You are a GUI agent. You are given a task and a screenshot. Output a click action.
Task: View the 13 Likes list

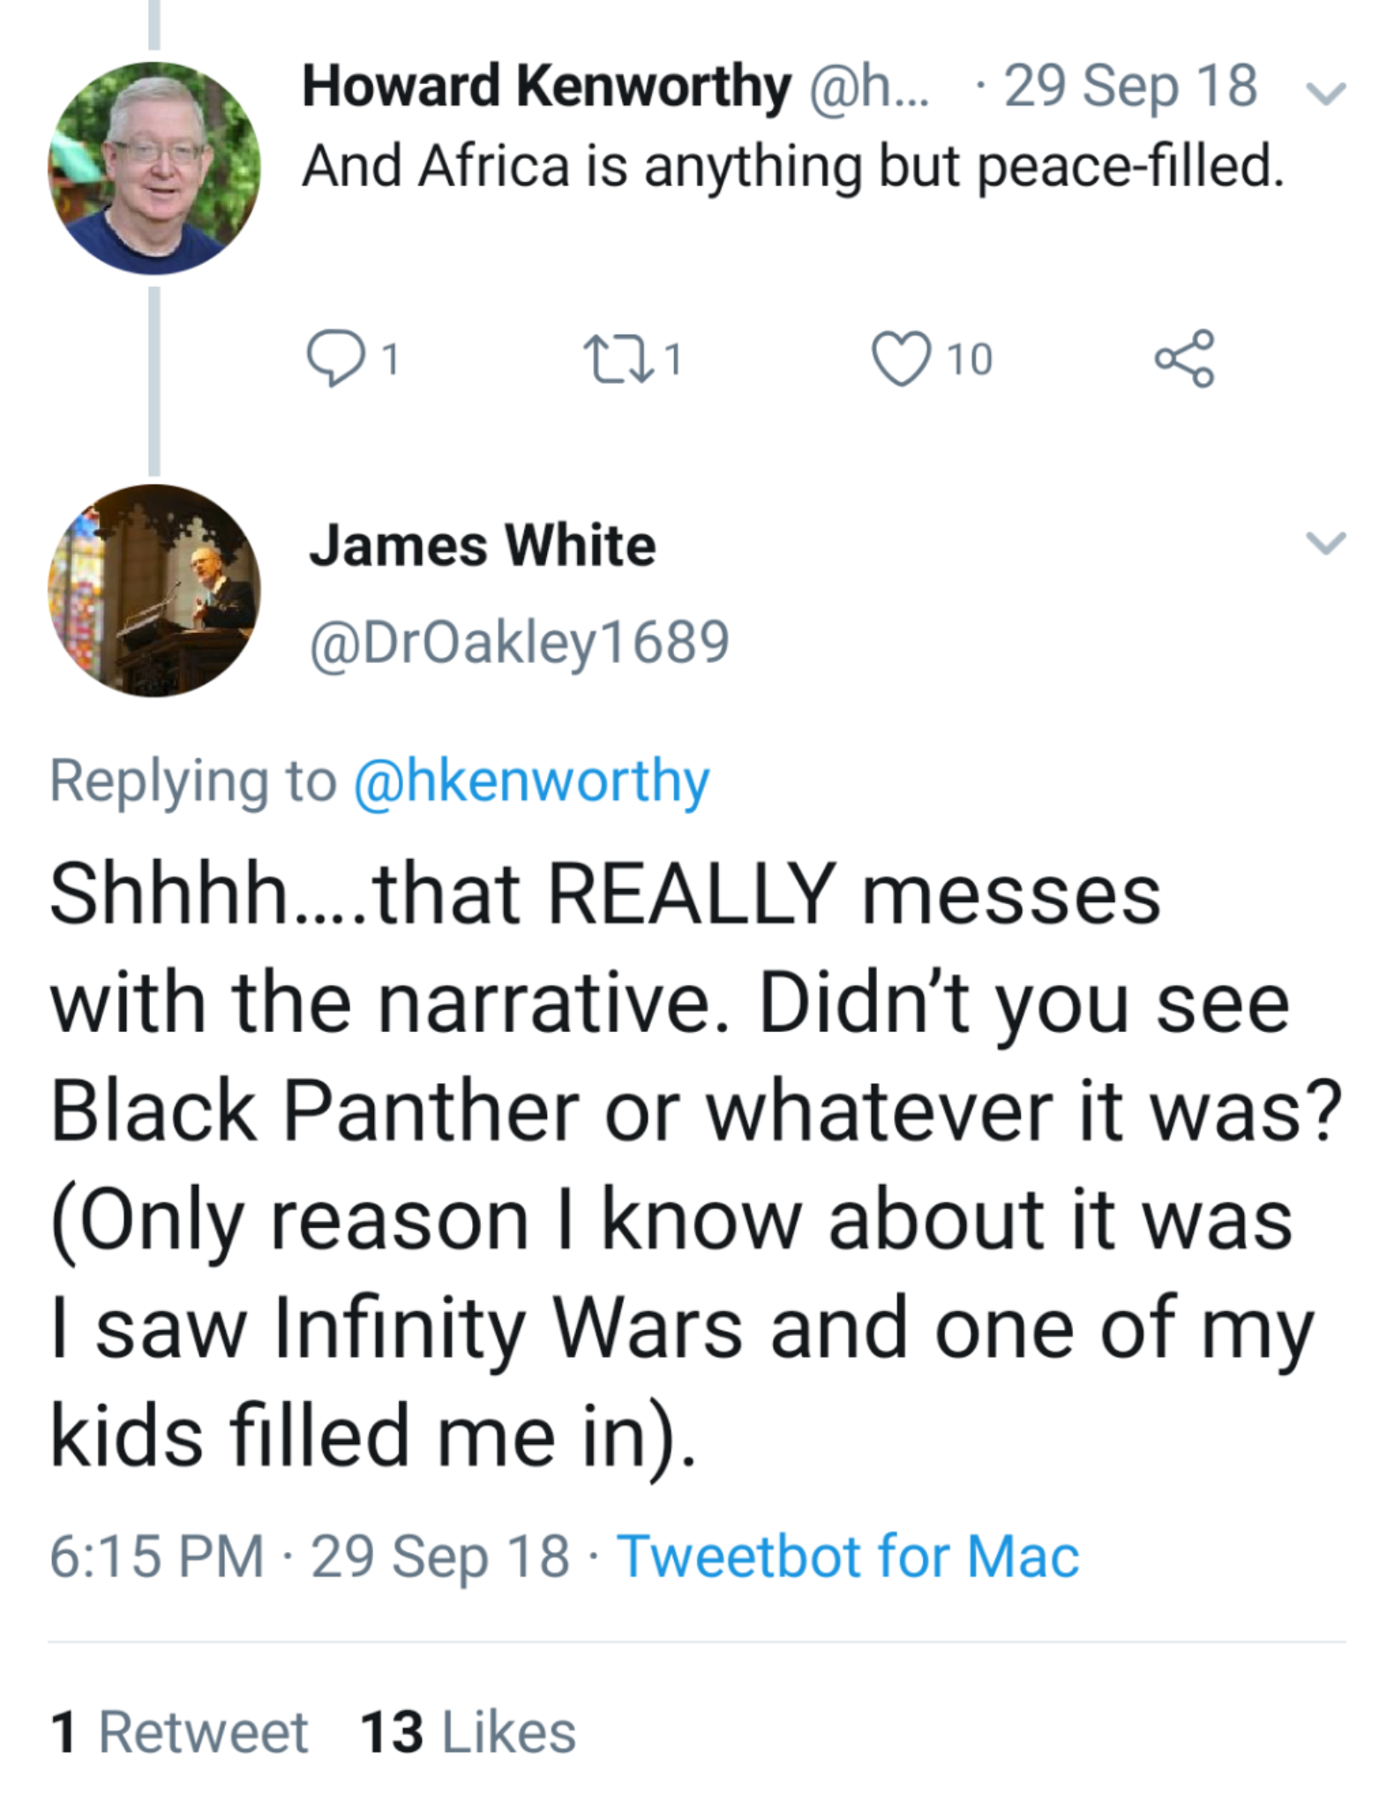468,1731
